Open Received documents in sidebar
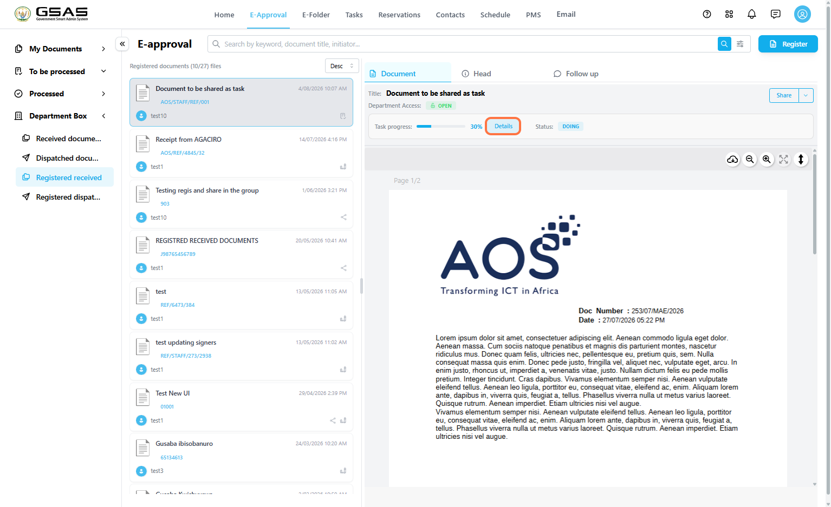The width and height of the screenshot is (831, 507). pos(64,139)
